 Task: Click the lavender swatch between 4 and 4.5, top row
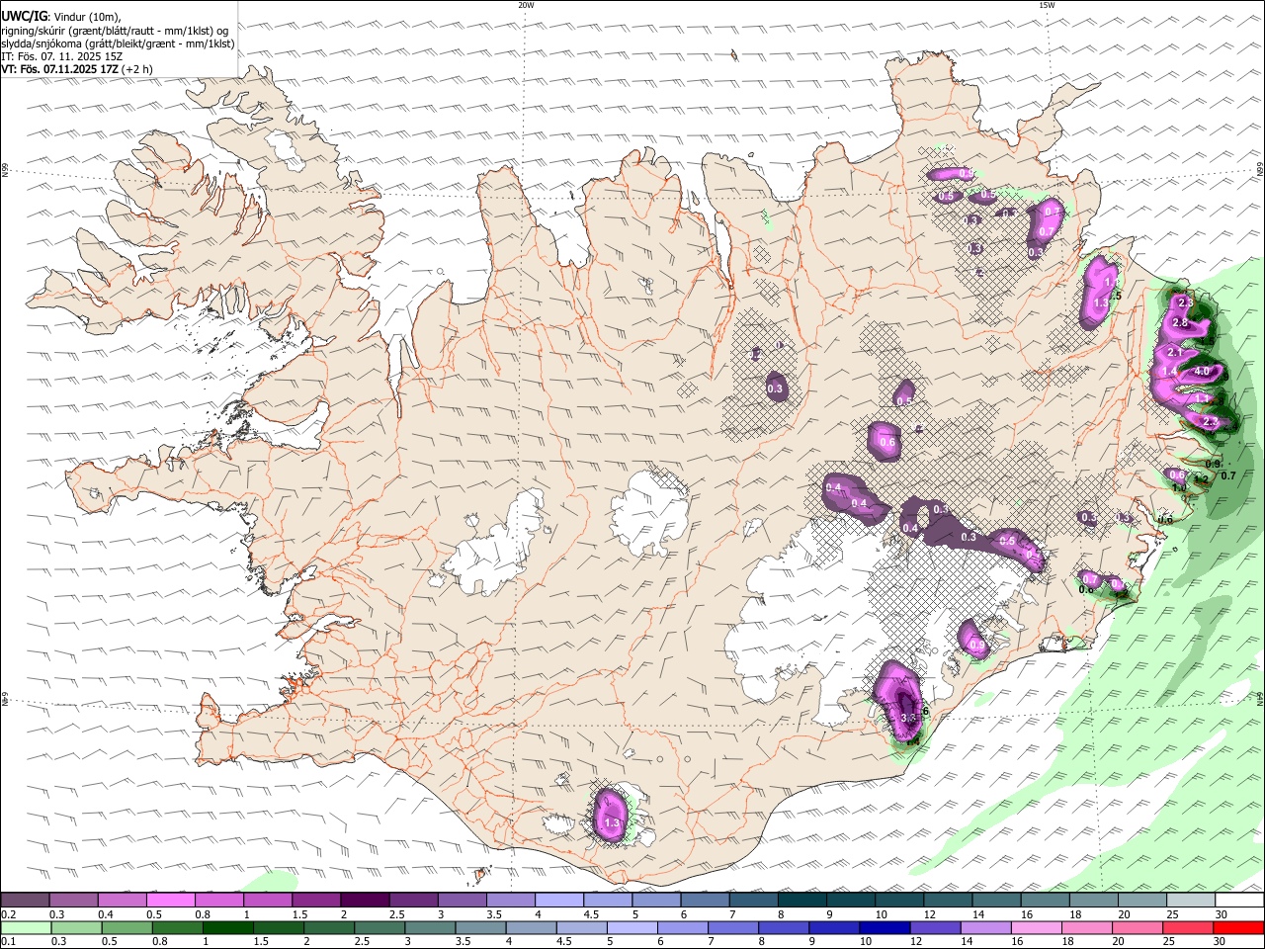click(x=559, y=900)
